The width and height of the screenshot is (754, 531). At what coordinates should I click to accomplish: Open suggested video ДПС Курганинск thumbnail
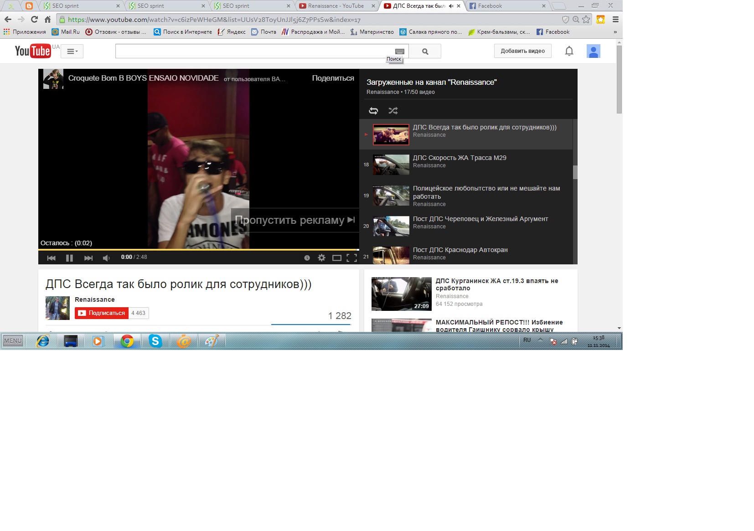[x=401, y=294]
